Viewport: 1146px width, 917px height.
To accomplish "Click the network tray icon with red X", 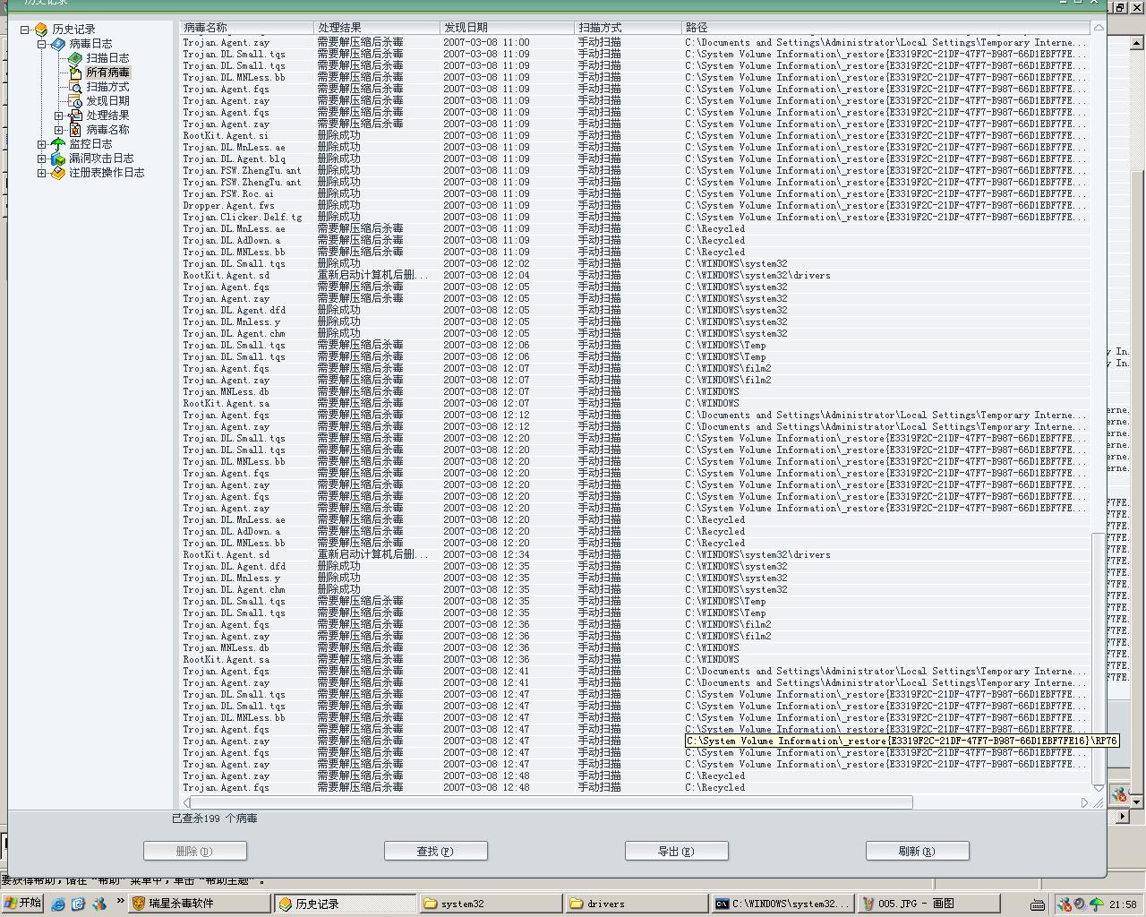I will pos(1065,904).
